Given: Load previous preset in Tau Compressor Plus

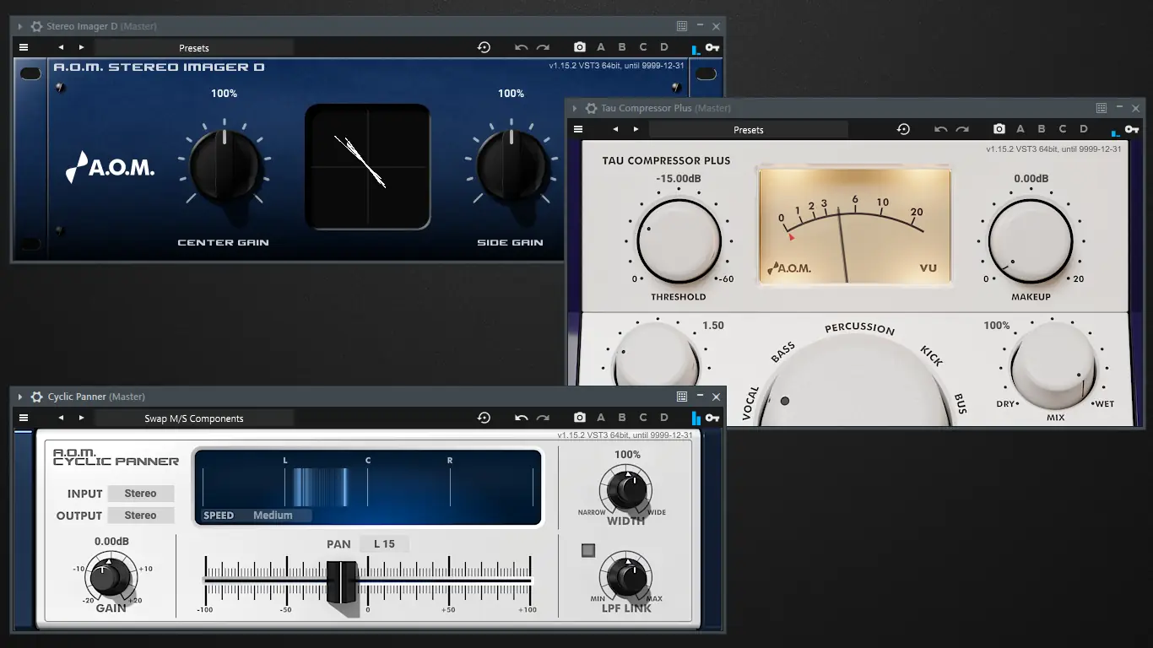Looking at the screenshot, I should click(x=615, y=129).
